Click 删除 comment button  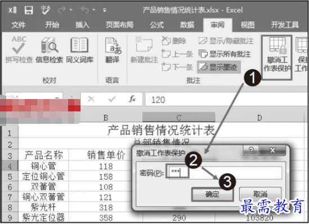(x=174, y=41)
